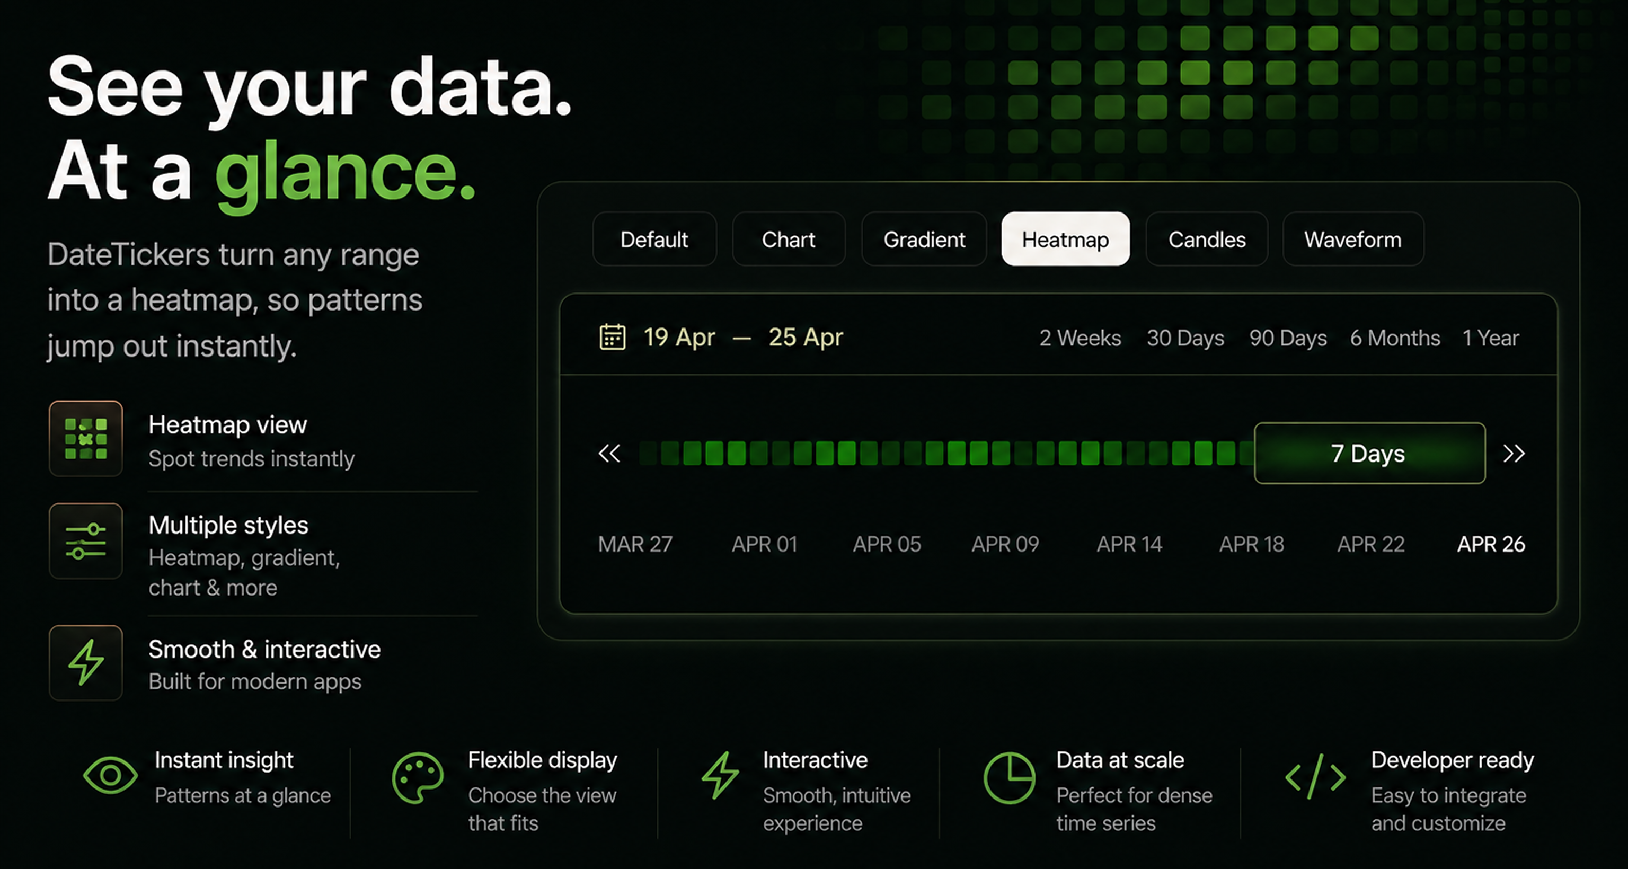
Task: Click the 'Data at scale' heading
Action: 1120,760
